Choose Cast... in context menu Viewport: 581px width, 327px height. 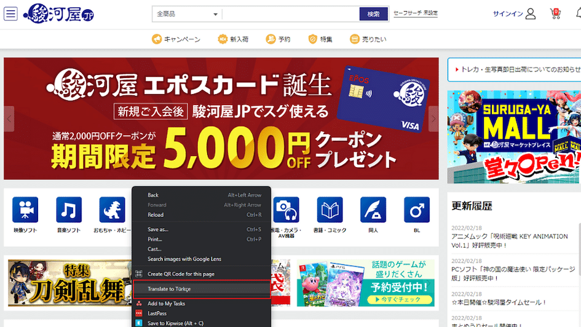(x=202, y=249)
